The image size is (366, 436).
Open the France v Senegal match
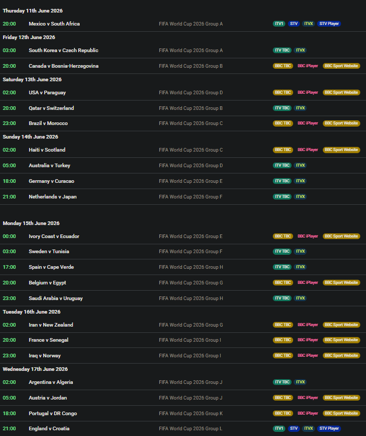click(x=48, y=340)
